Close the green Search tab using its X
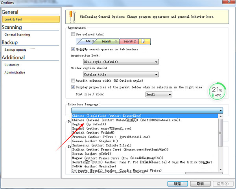 point(116,41)
